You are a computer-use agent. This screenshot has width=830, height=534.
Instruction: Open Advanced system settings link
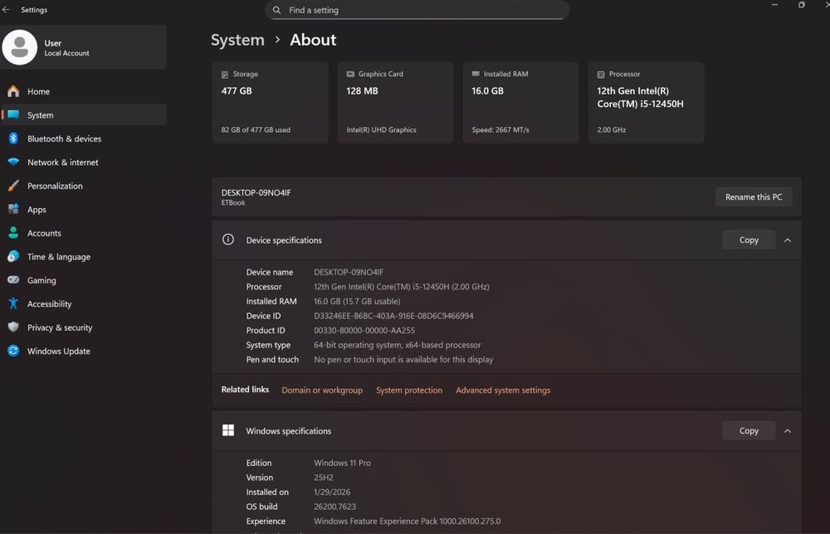503,391
